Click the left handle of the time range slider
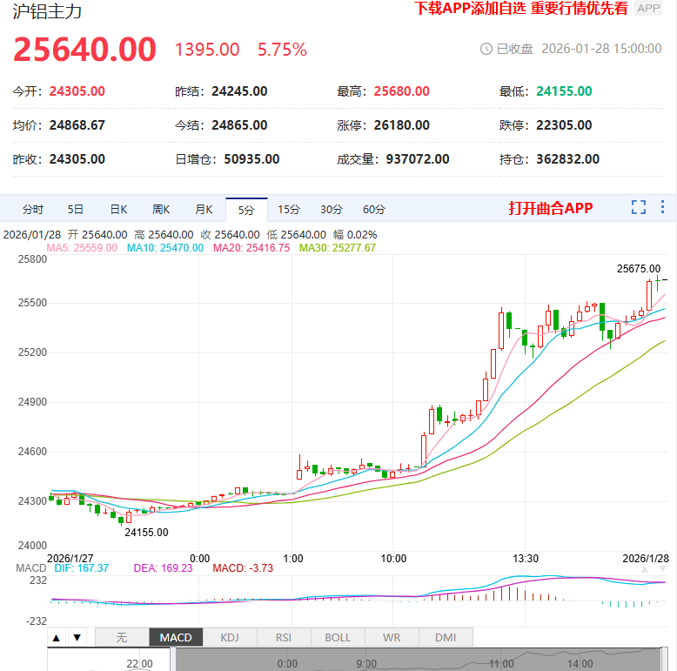Image resolution: width=677 pixels, height=671 pixels. pos(172,660)
